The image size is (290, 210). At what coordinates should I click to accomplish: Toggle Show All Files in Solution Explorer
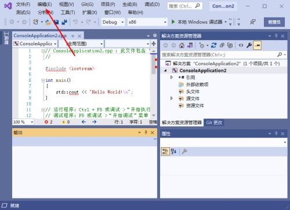coord(230,45)
